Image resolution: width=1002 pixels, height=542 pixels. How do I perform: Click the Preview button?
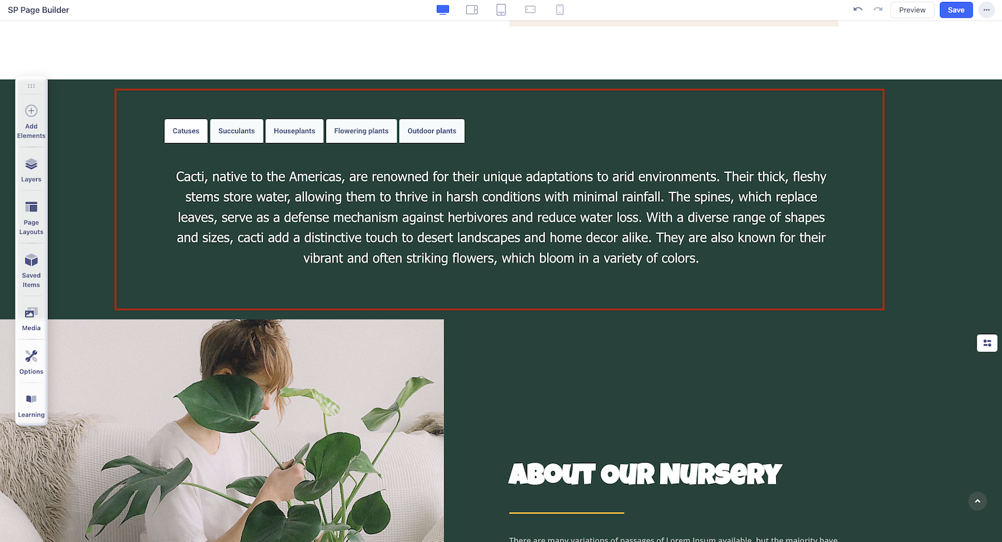(912, 10)
